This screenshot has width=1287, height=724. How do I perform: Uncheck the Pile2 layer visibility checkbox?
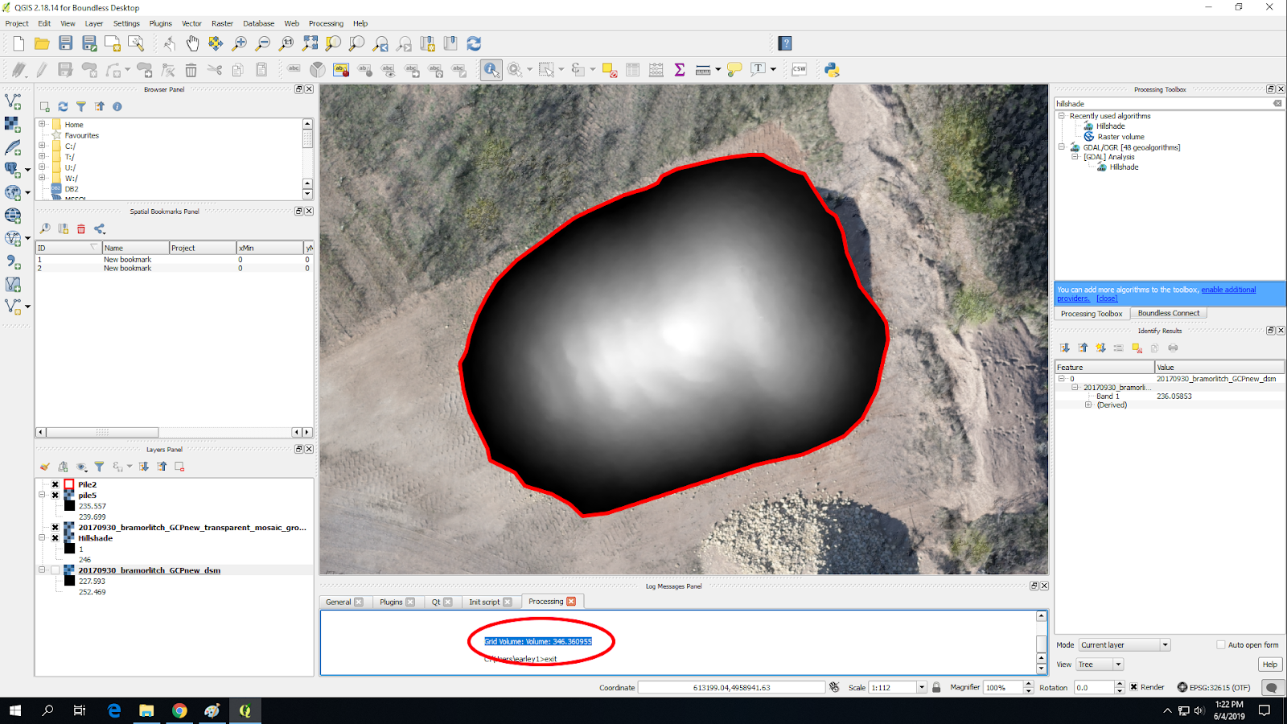click(55, 484)
